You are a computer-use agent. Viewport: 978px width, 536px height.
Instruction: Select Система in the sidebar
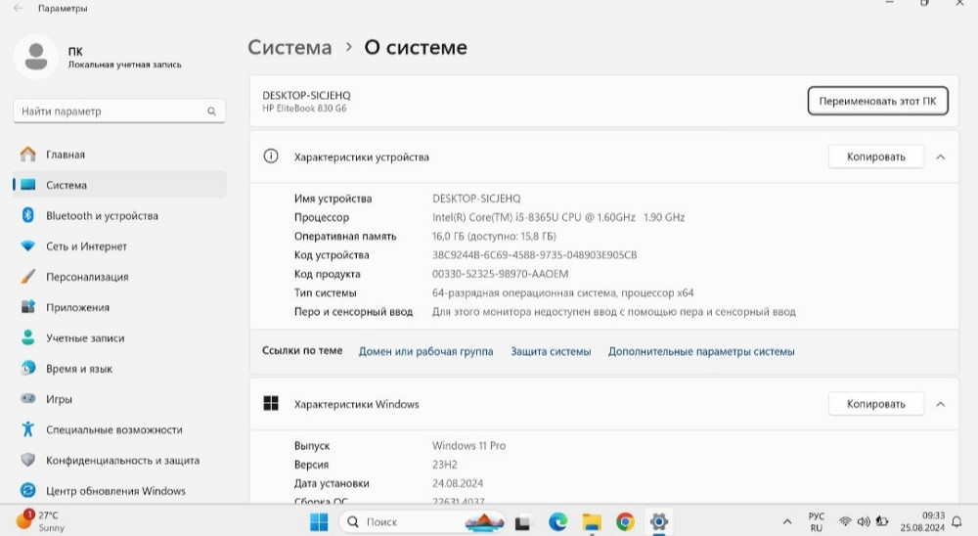coord(118,185)
